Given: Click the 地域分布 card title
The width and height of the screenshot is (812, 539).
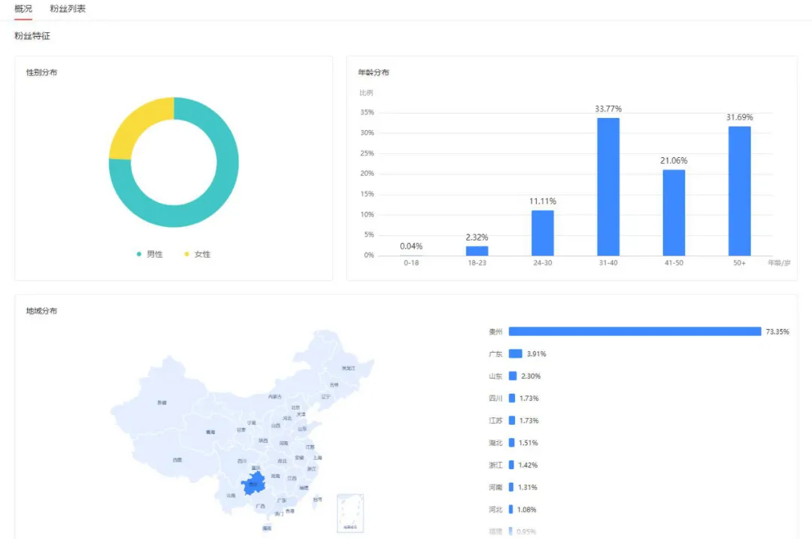Looking at the screenshot, I should (x=41, y=310).
